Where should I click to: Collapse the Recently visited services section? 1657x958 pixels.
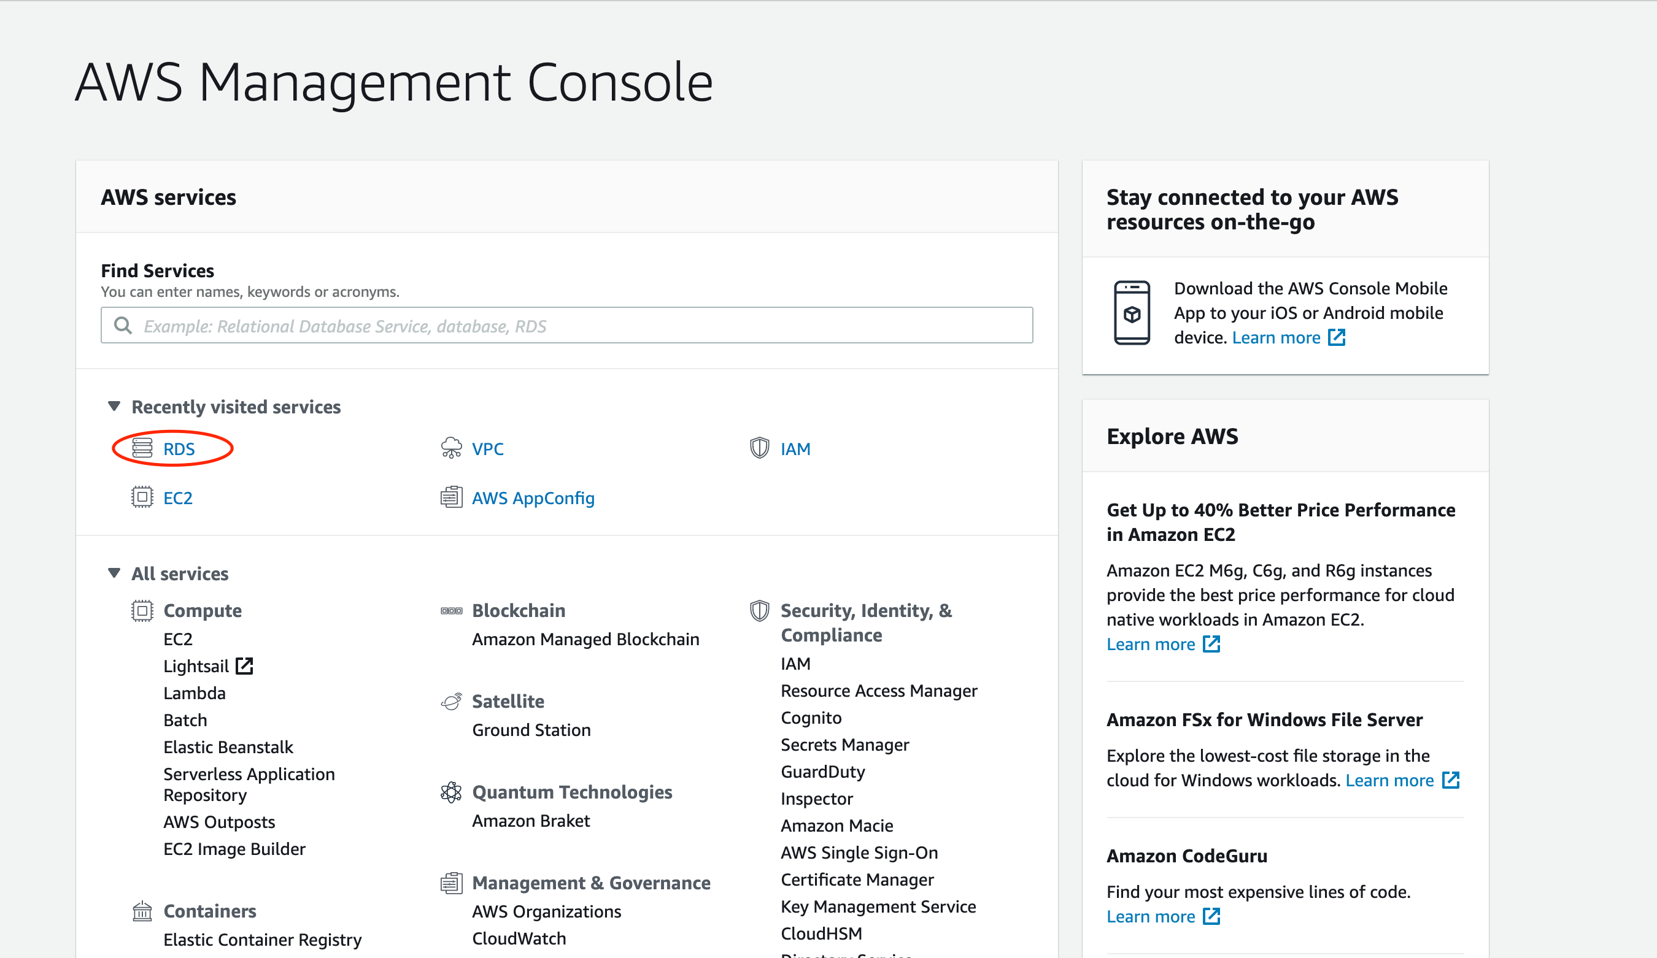tap(114, 407)
